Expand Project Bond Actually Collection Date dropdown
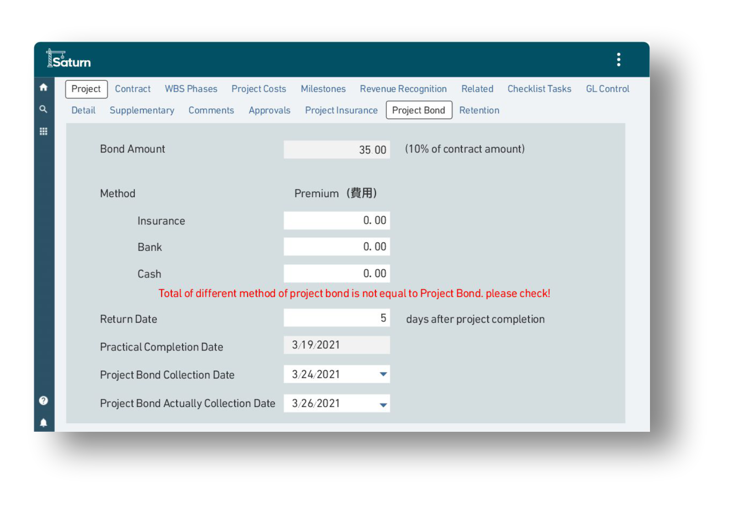The image size is (734, 508). click(x=383, y=404)
